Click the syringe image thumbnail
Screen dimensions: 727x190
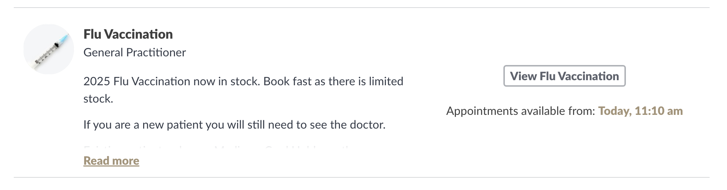click(49, 49)
